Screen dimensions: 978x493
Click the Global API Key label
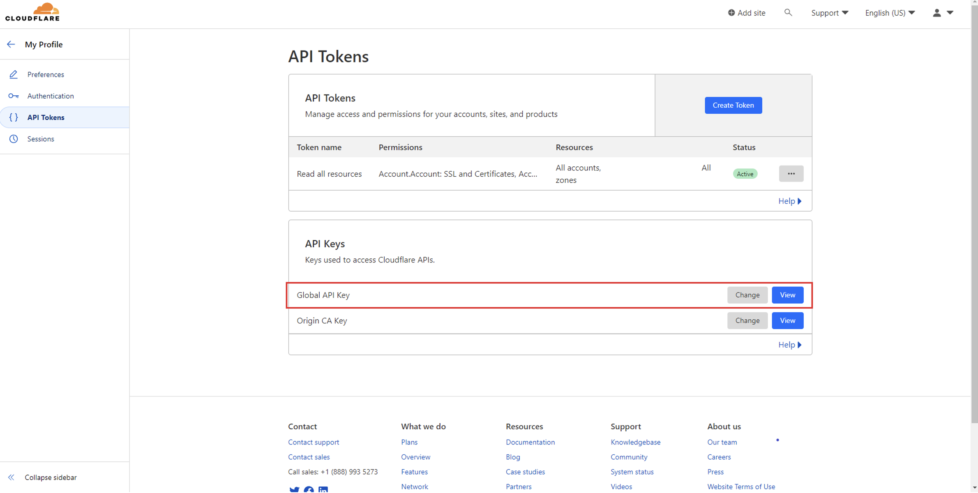pos(323,295)
